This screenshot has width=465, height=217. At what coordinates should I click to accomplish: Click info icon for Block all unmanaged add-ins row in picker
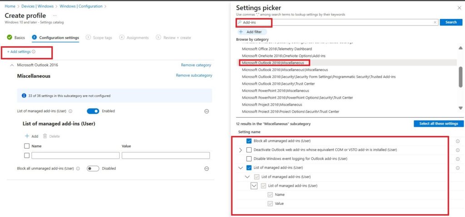pyautogui.click(x=457, y=141)
